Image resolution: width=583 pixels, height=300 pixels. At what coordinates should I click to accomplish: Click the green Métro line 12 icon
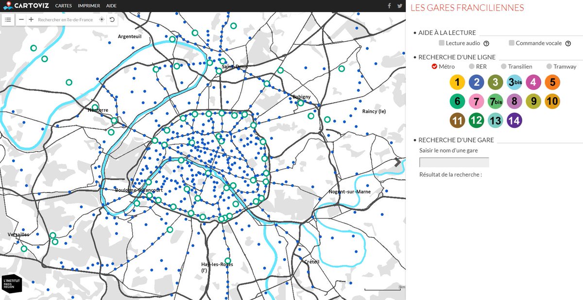(476, 120)
